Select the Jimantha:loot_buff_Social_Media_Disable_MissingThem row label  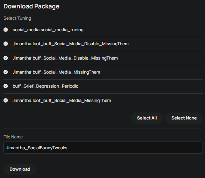(x=70, y=44)
